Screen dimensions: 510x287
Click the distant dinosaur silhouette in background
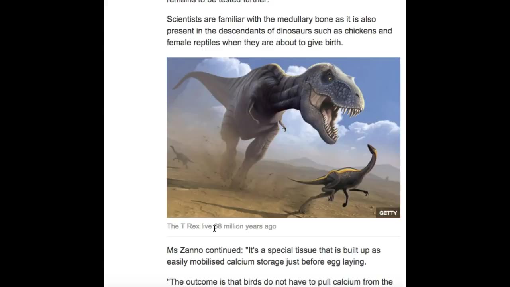pyautogui.click(x=180, y=156)
